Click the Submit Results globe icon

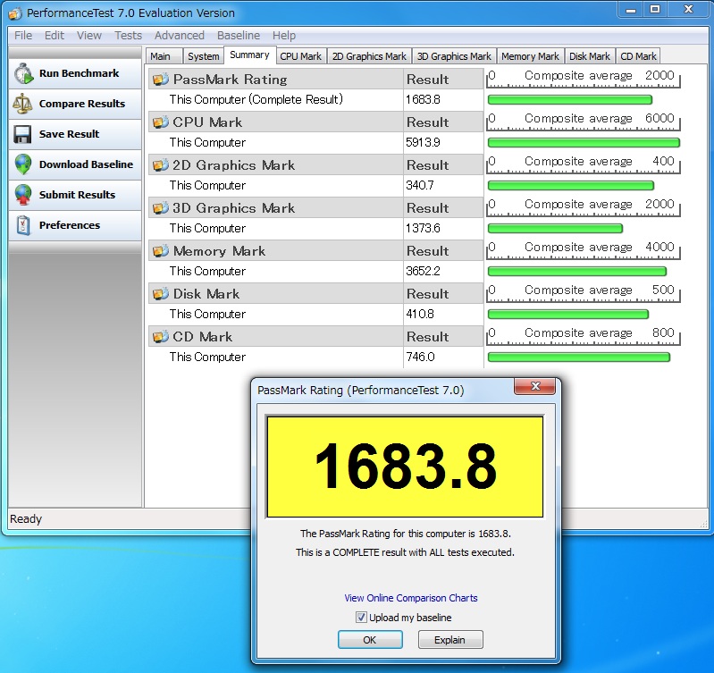point(22,195)
